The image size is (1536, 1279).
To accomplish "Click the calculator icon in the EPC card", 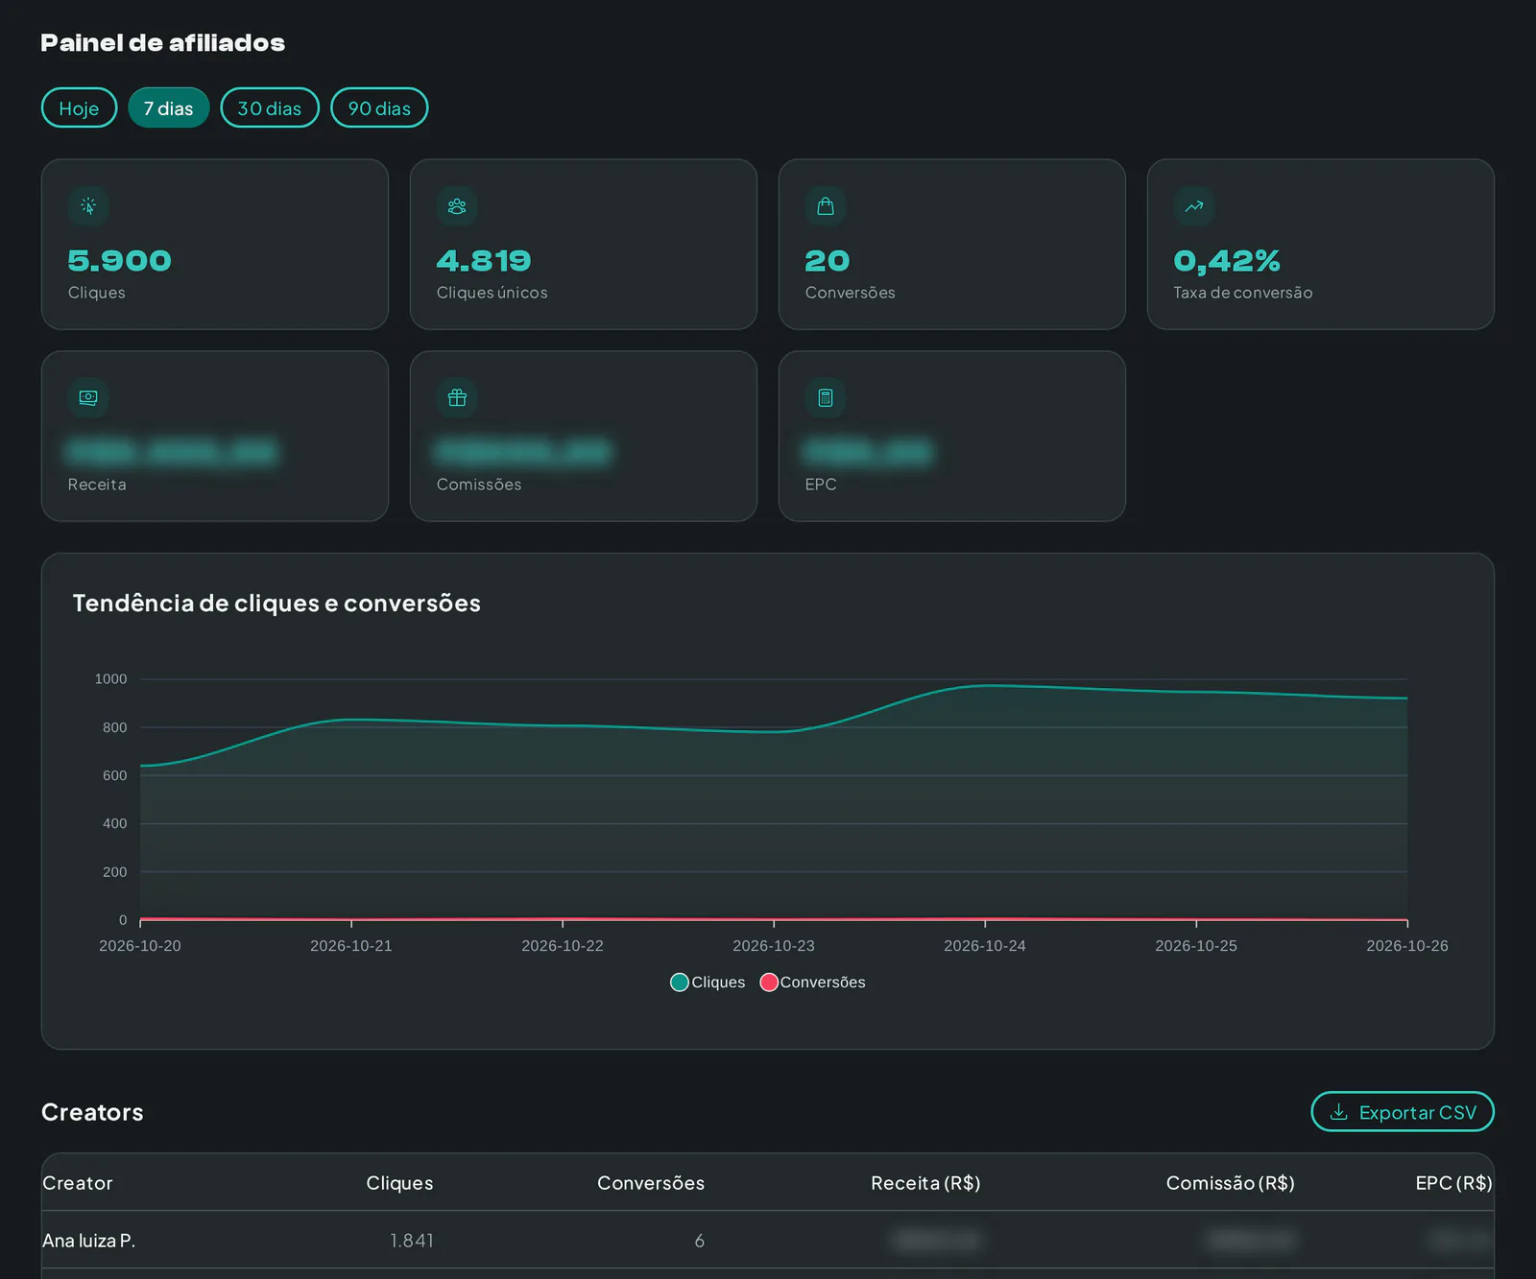I will [x=826, y=398].
